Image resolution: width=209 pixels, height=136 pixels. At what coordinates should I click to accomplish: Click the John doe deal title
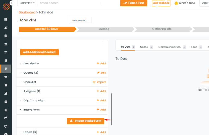(28, 20)
